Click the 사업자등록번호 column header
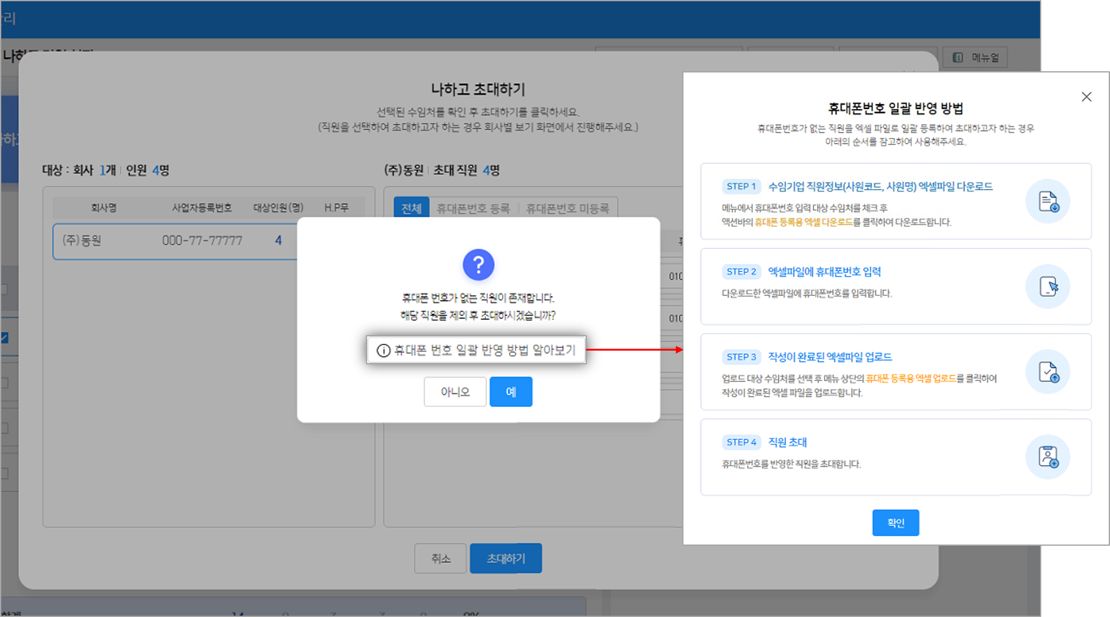The width and height of the screenshot is (1110, 617). pyautogui.click(x=202, y=208)
